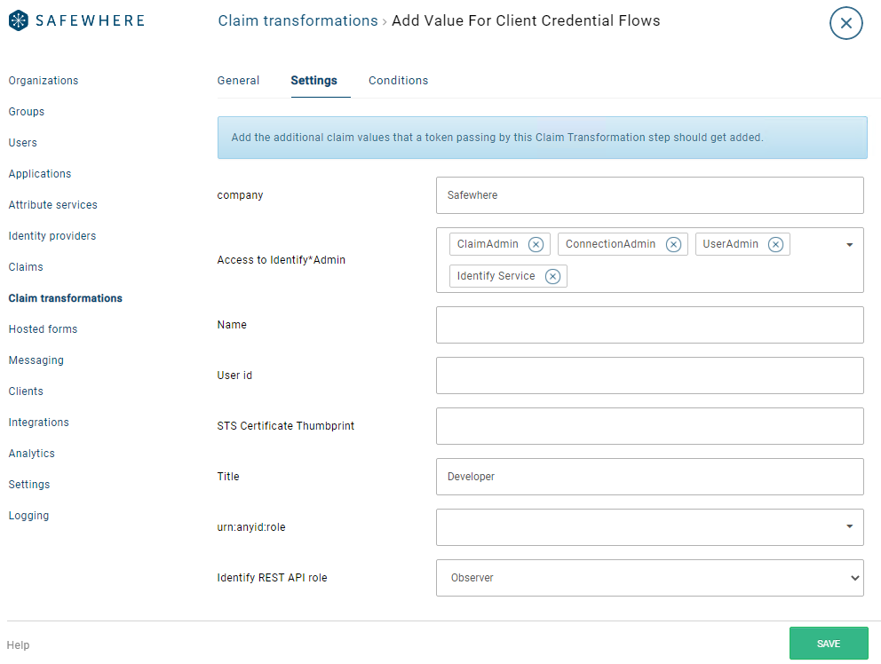Click the User id input field
Screen dimensions: 881x664
click(x=649, y=375)
